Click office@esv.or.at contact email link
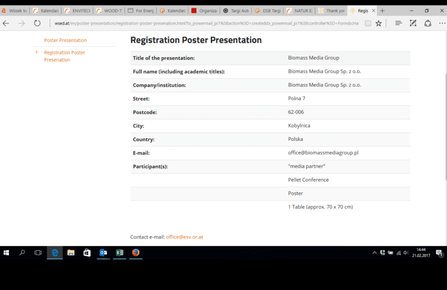Viewport: 447px width, 290px height. (185, 237)
